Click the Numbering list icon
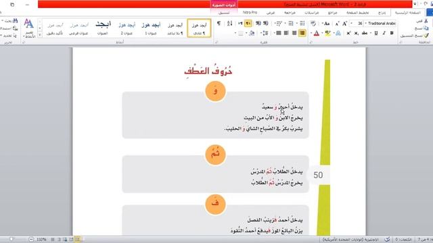Viewport: 433px width, 243px height. pyautogui.click(x=290, y=24)
